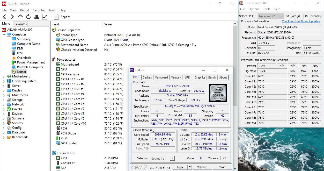Screen dimensions: 324x171
Task: Click the Database icon in tree
Action: pos(9,132)
